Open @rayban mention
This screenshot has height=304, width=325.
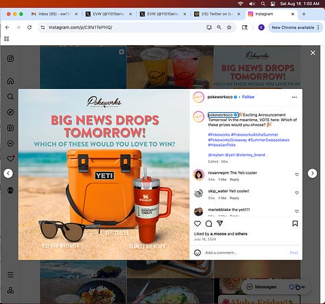216,155
